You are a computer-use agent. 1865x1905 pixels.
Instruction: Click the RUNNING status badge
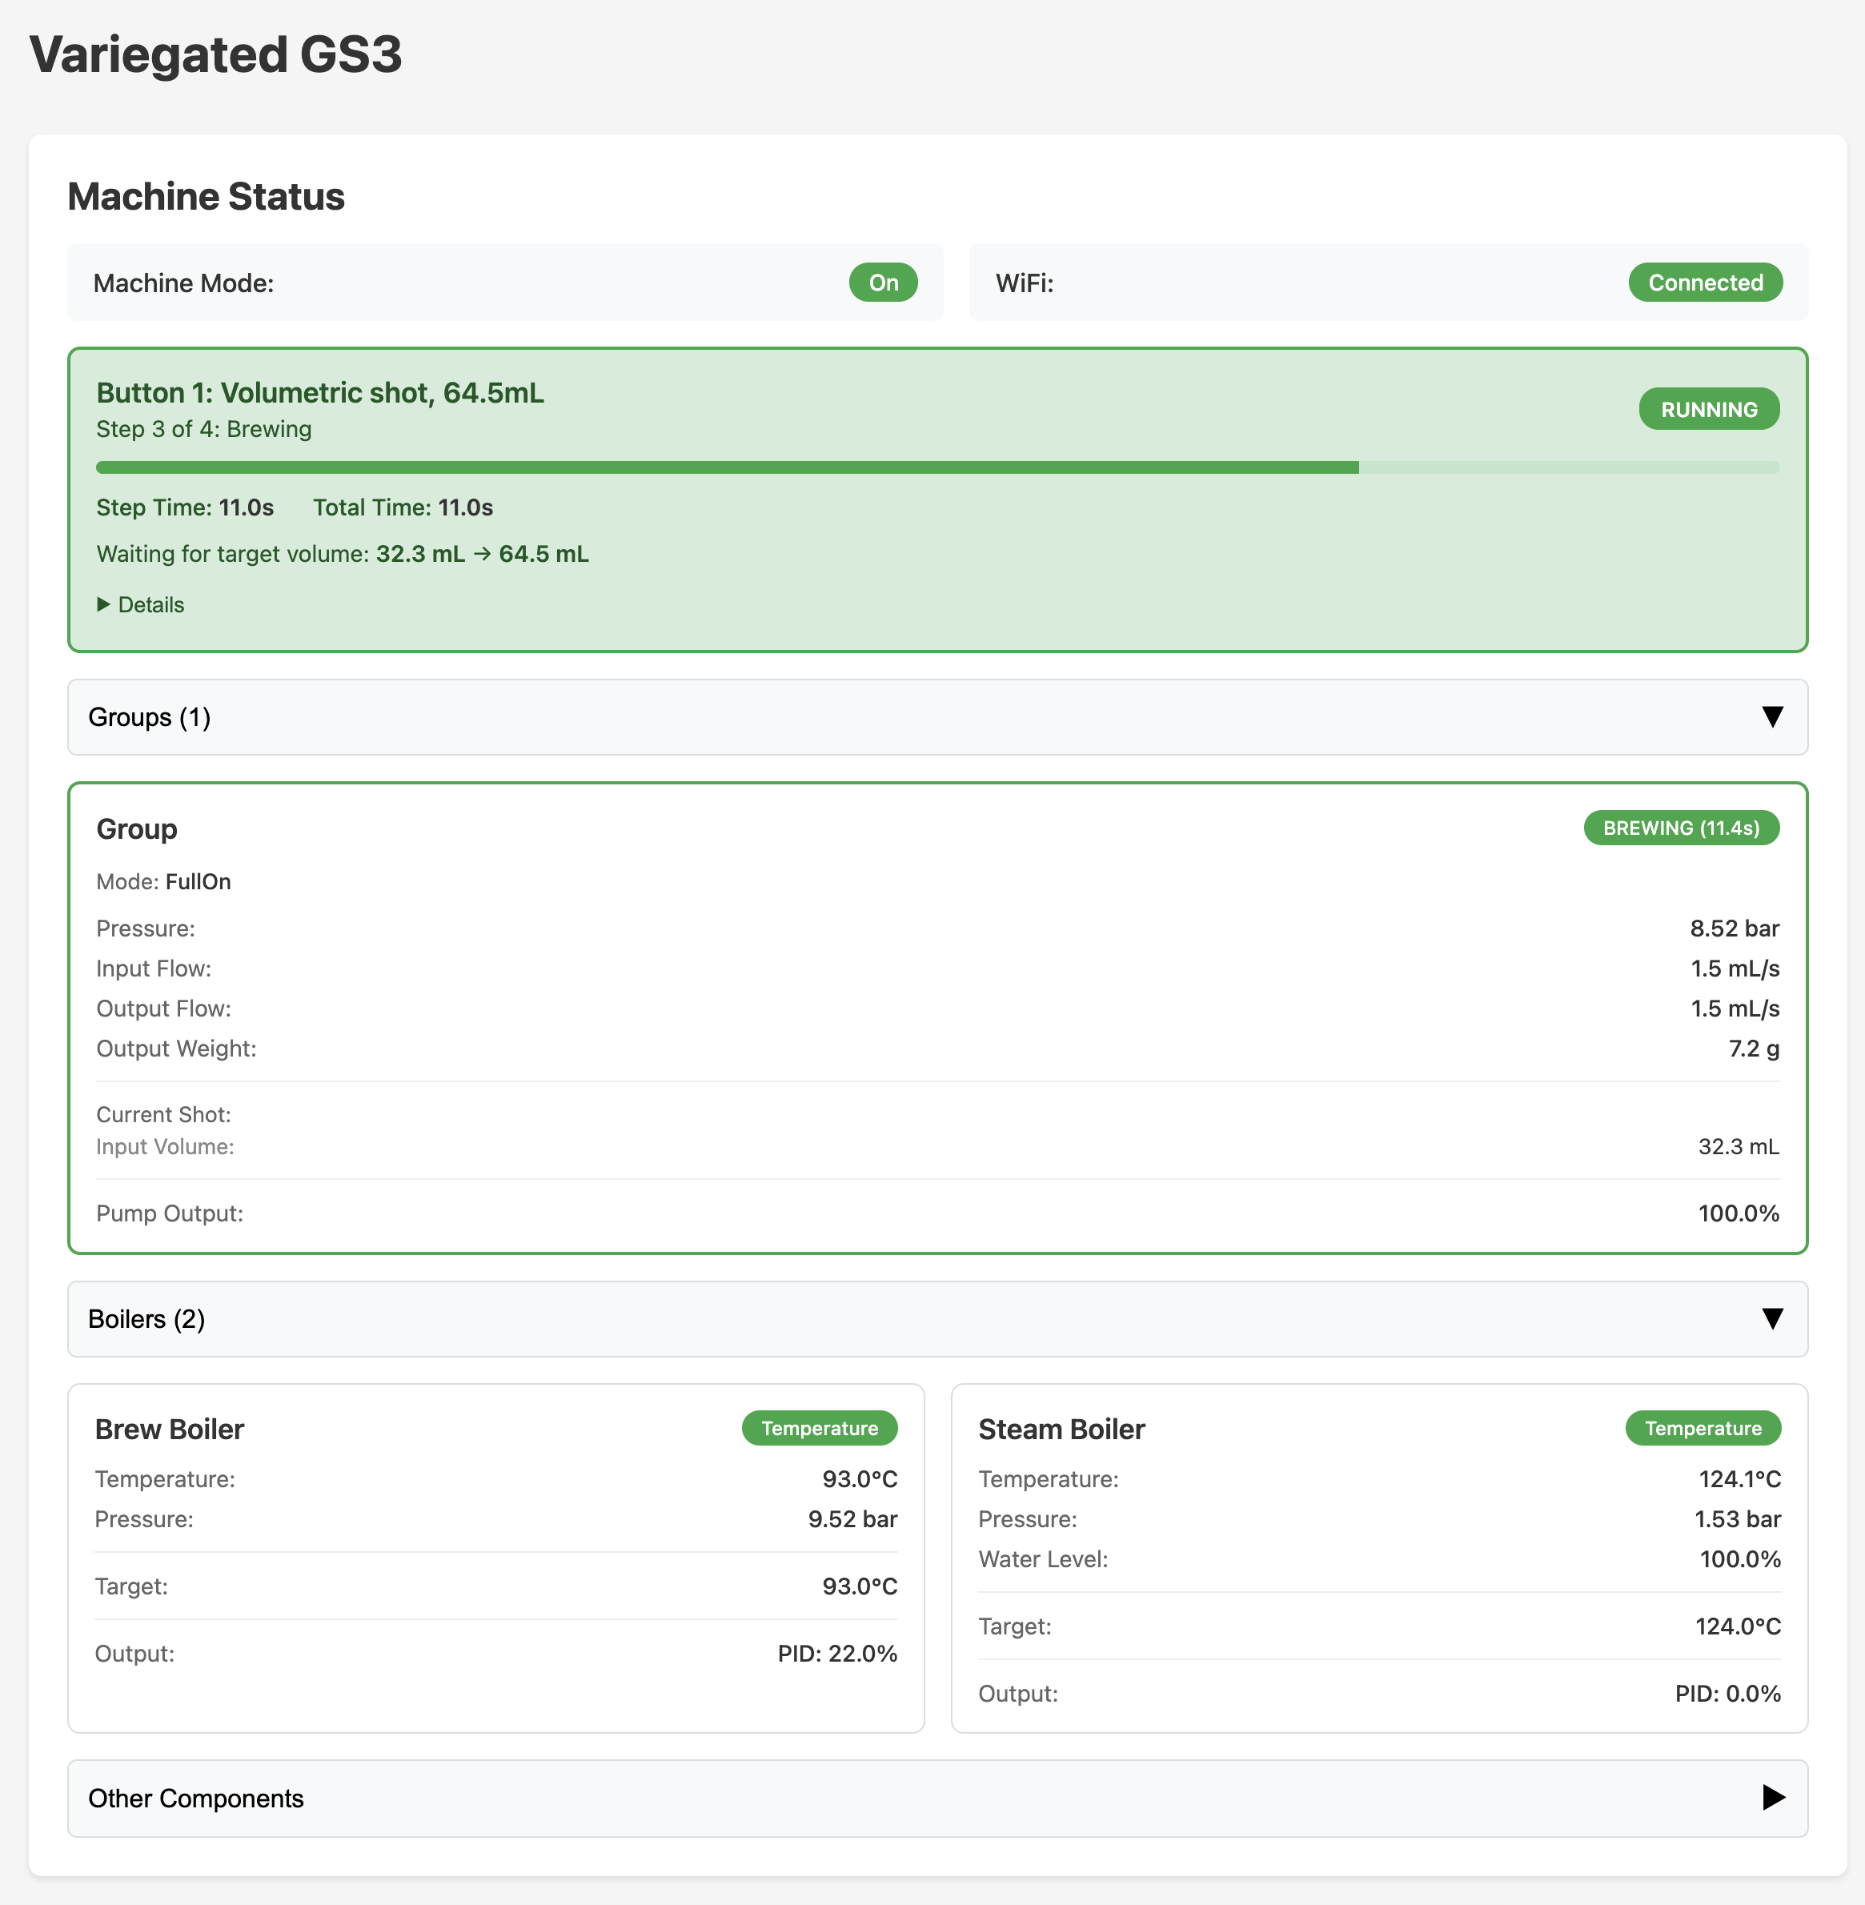1708,409
